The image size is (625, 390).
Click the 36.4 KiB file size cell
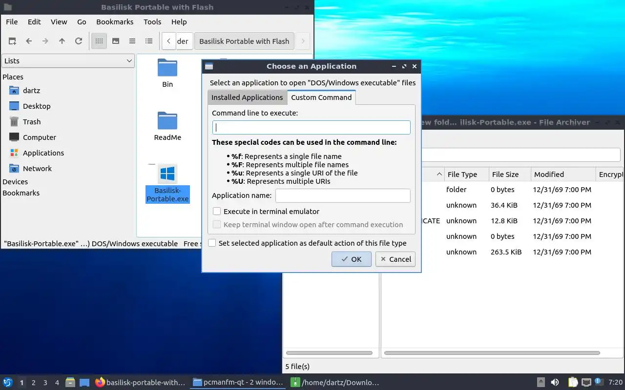(504, 205)
